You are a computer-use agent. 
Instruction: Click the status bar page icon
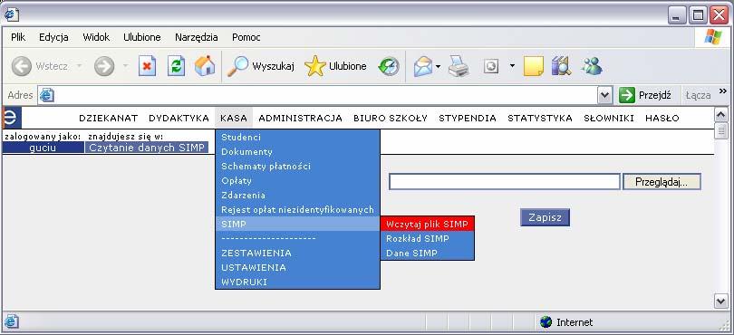pos(11,322)
